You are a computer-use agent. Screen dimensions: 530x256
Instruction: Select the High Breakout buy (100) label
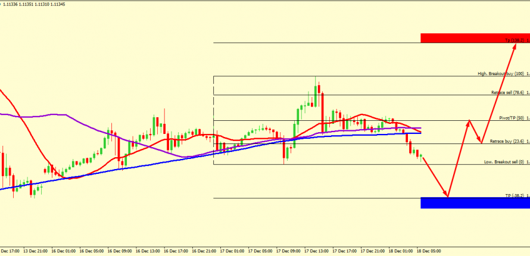[501, 74]
